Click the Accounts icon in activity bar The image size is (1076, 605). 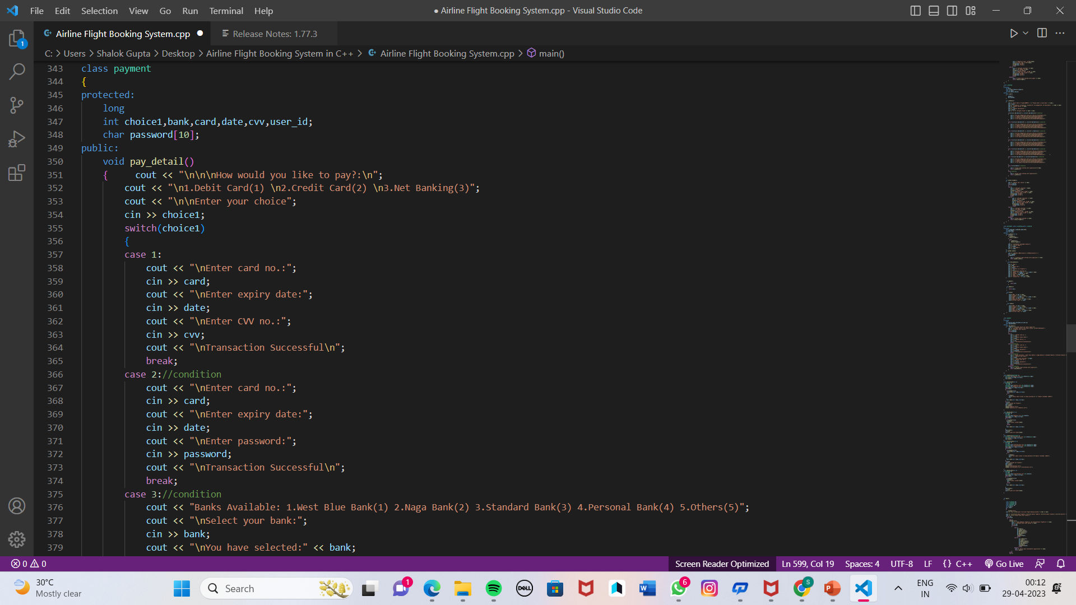[x=17, y=506]
